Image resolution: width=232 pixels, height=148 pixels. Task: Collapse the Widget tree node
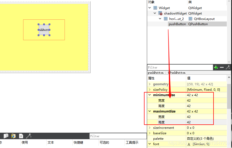click(149, 8)
